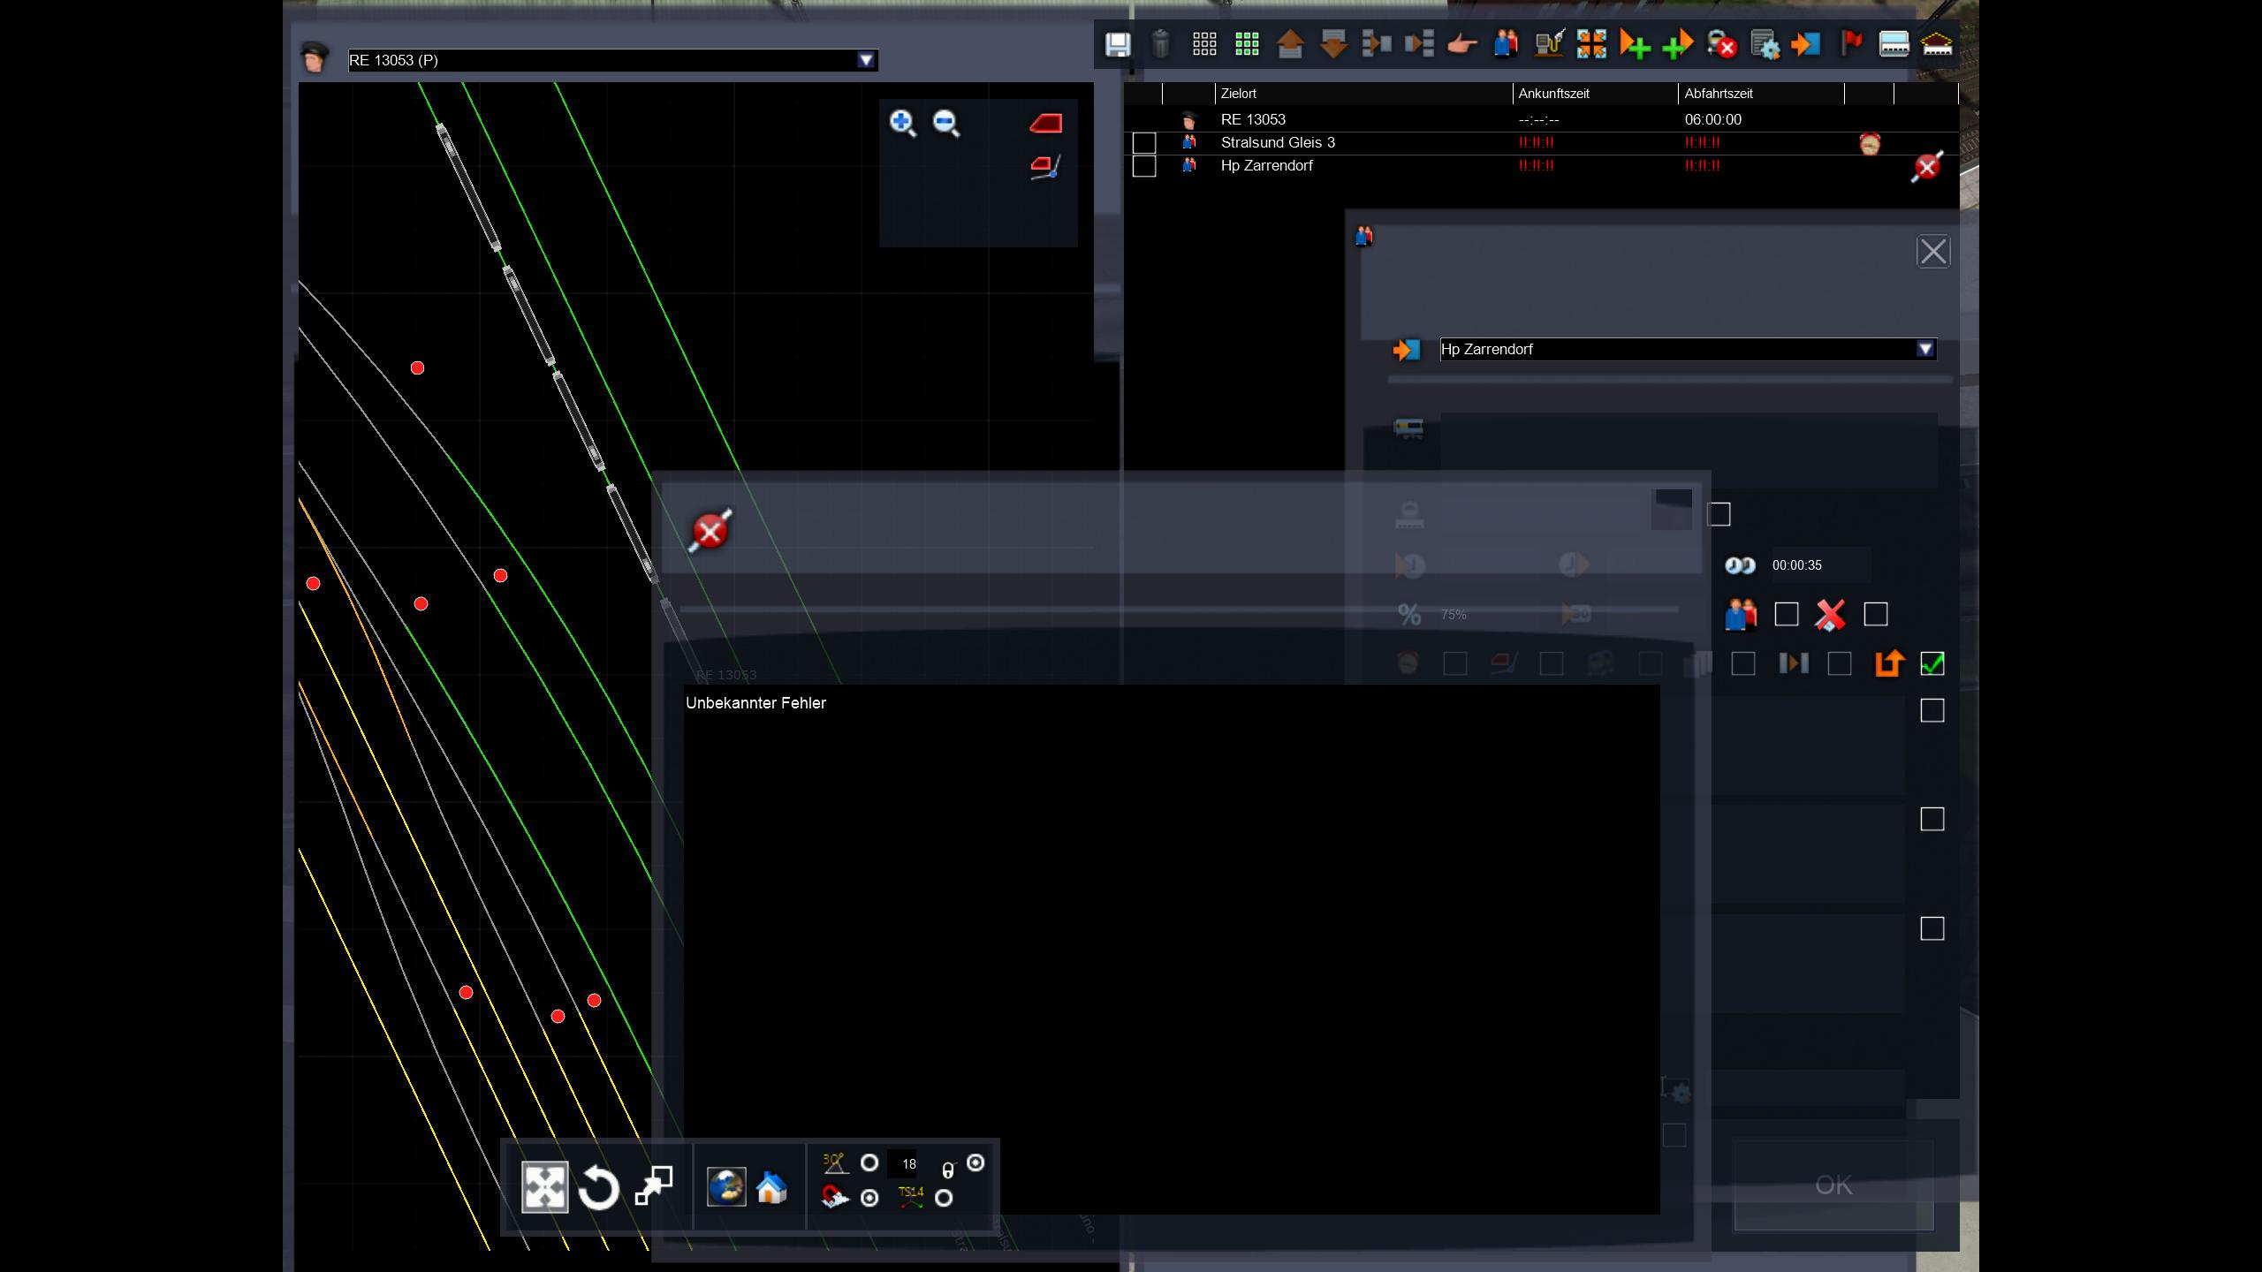Tick the checkbox for Hp Zarrendorf row
This screenshot has height=1272, width=2262.
click(x=1144, y=166)
